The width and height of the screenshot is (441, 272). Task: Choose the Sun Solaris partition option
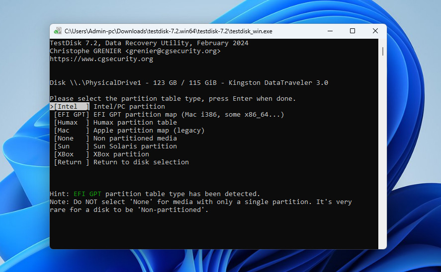pos(72,146)
